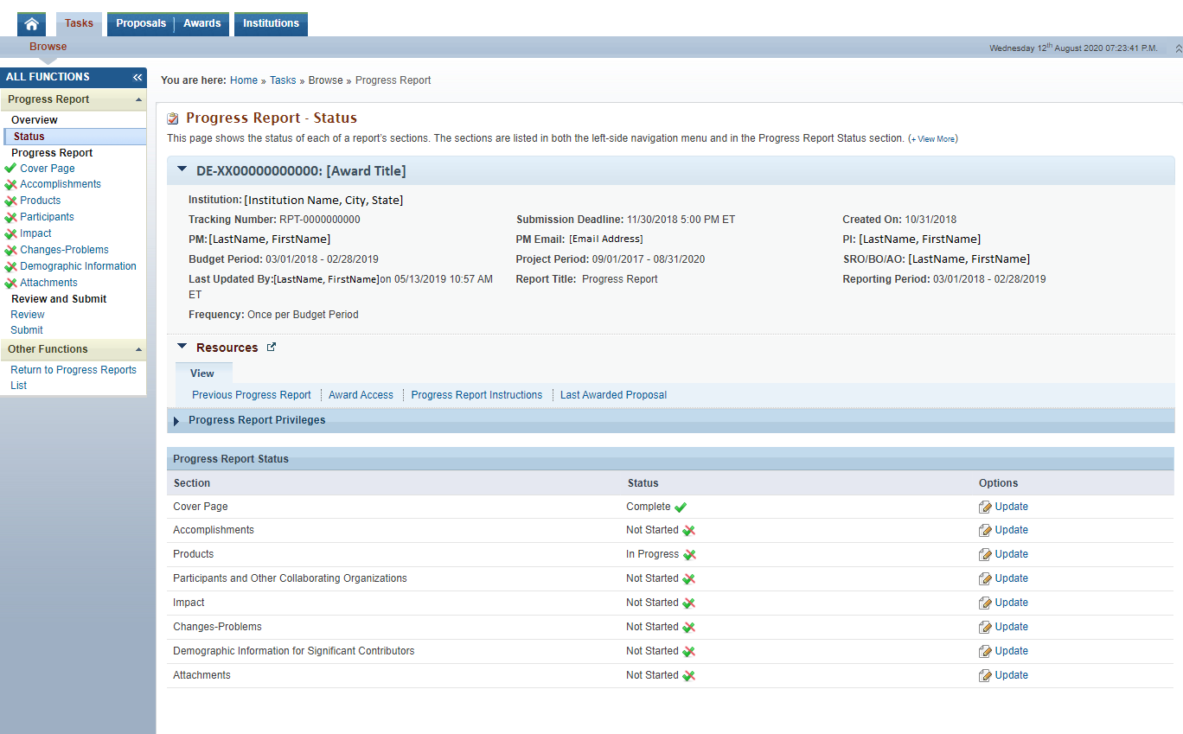Collapse the Resources section
The image size is (1183, 734).
(x=182, y=347)
